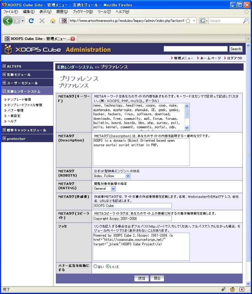Click the URL address field
Screen dimensions: 252x294
coord(127,21)
